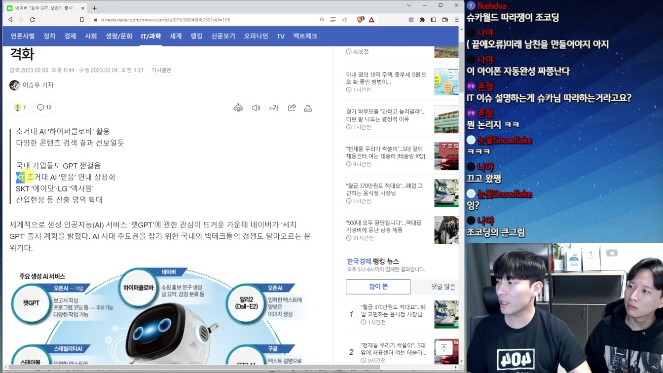Toggle the browser sidebar panel icon
Viewport: 663px width, 373px height.
[x=433, y=20]
